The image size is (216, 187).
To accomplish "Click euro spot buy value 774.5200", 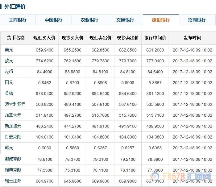I will coord(45,61).
